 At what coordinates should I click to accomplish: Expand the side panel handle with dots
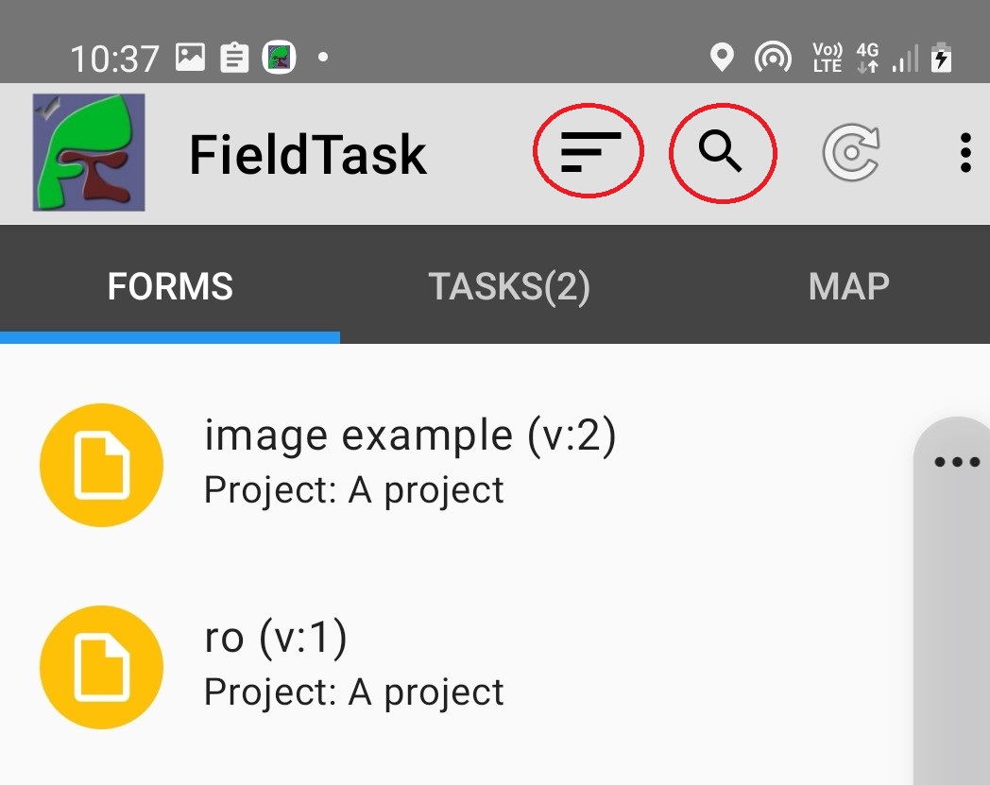[x=956, y=463]
